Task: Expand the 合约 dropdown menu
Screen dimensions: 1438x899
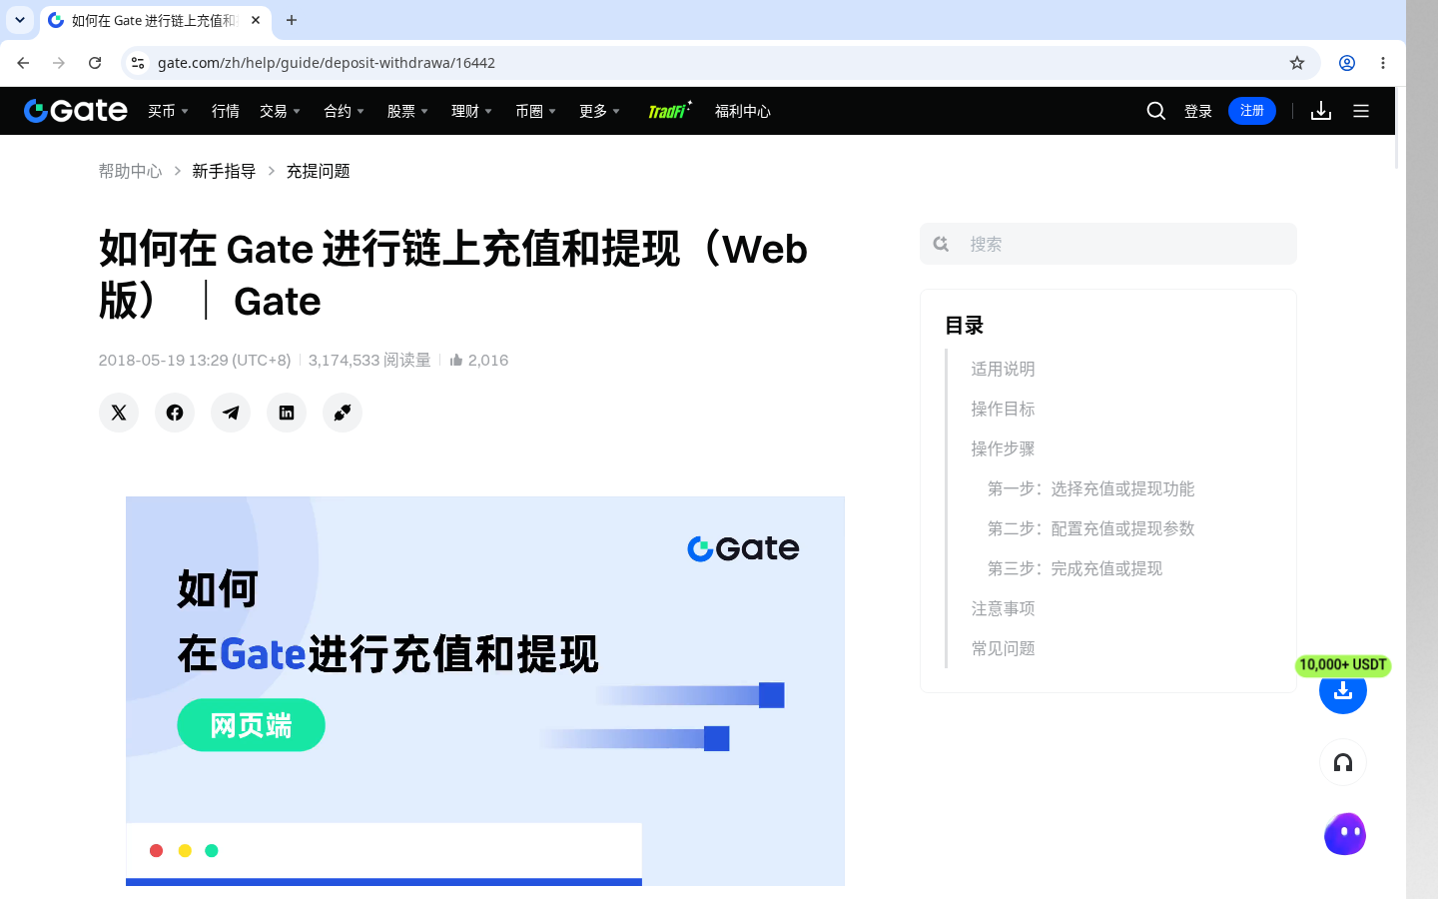Action: tap(344, 111)
